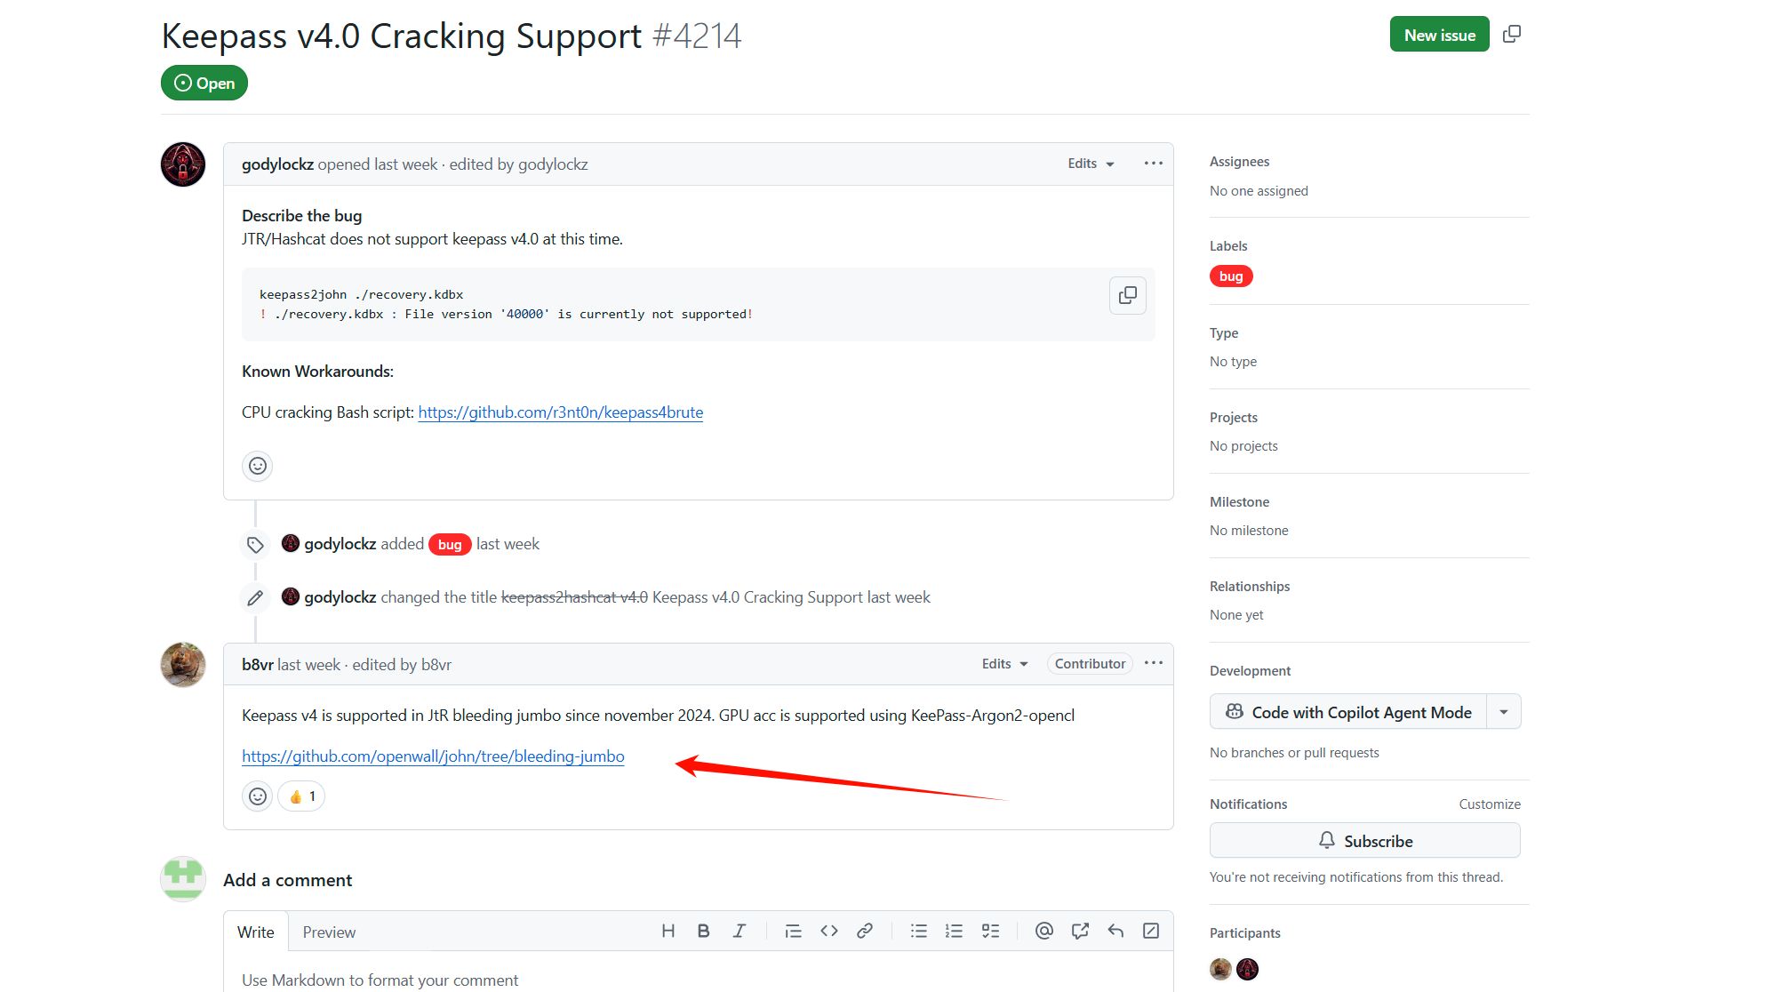Image resolution: width=1775 pixels, height=992 pixels.
Task: Insert numbered list in comment
Action: point(954,931)
